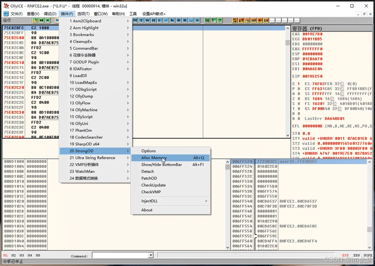Open the References window (R icon)

185,20
